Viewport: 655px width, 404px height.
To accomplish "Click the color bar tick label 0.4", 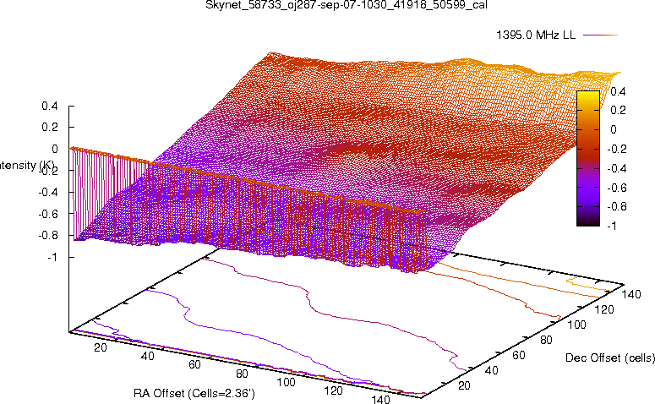I will click(x=618, y=91).
